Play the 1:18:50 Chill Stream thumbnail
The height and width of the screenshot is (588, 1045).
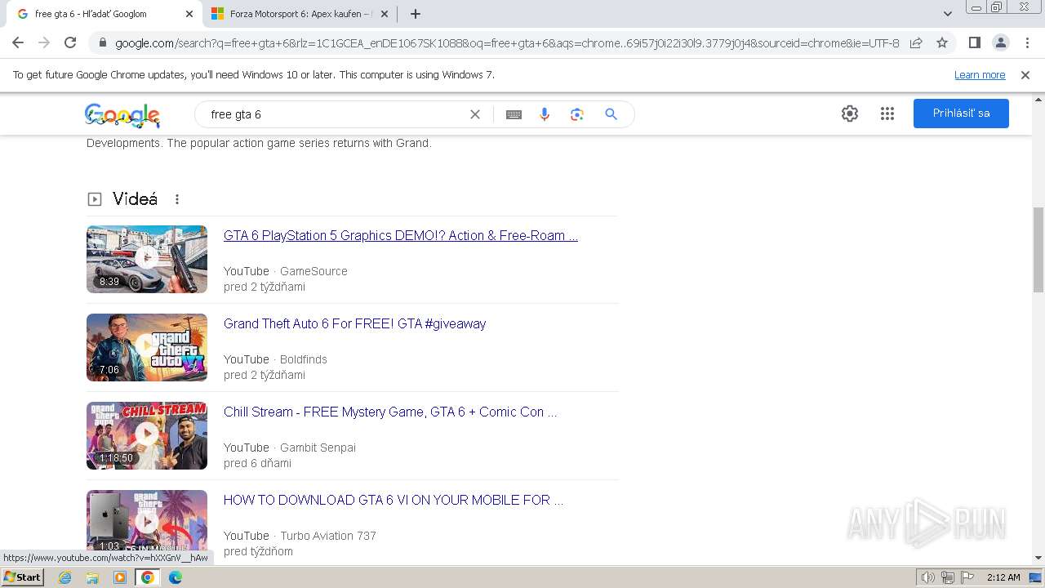(147, 435)
